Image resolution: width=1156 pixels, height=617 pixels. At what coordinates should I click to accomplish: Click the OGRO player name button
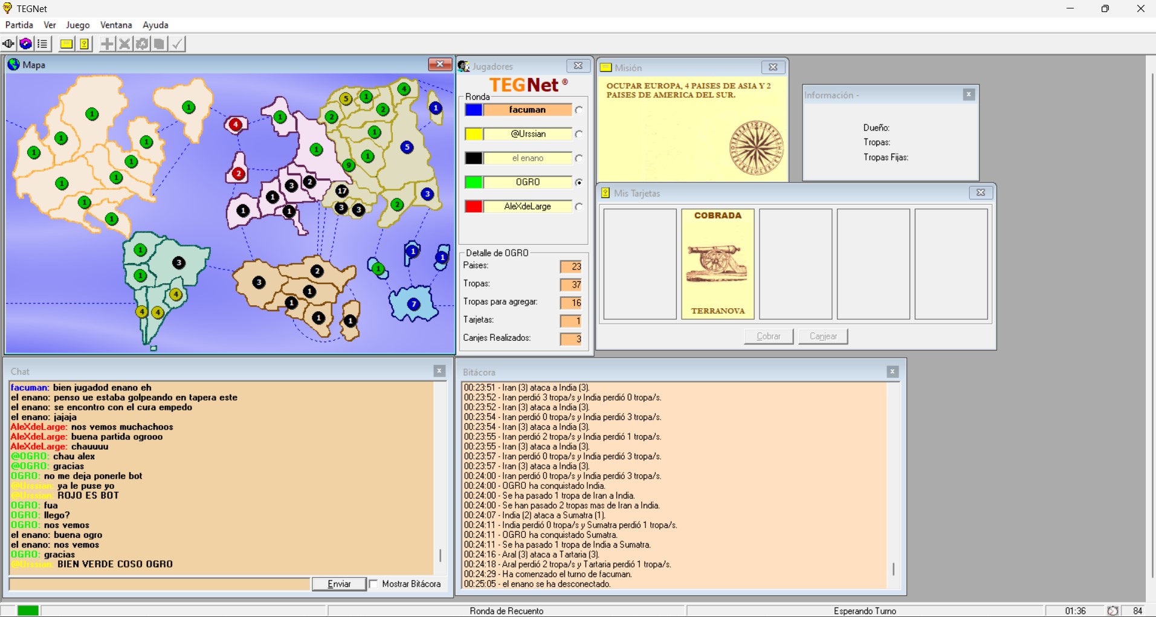528,183
